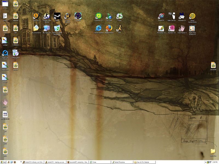The image size is (219, 164).
Task: Select the reservation paint file
Action: click(5, 65)
